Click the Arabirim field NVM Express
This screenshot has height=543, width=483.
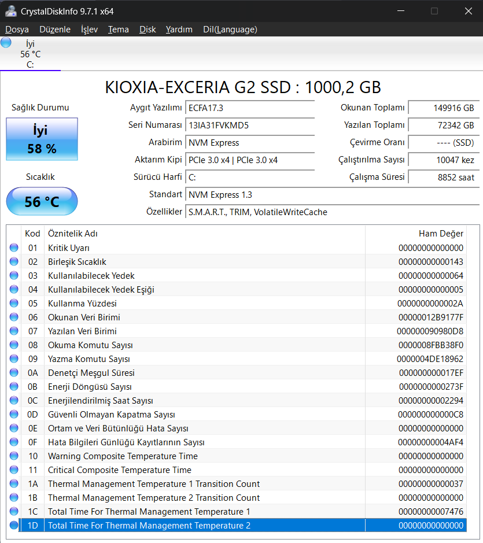[250, 142]
